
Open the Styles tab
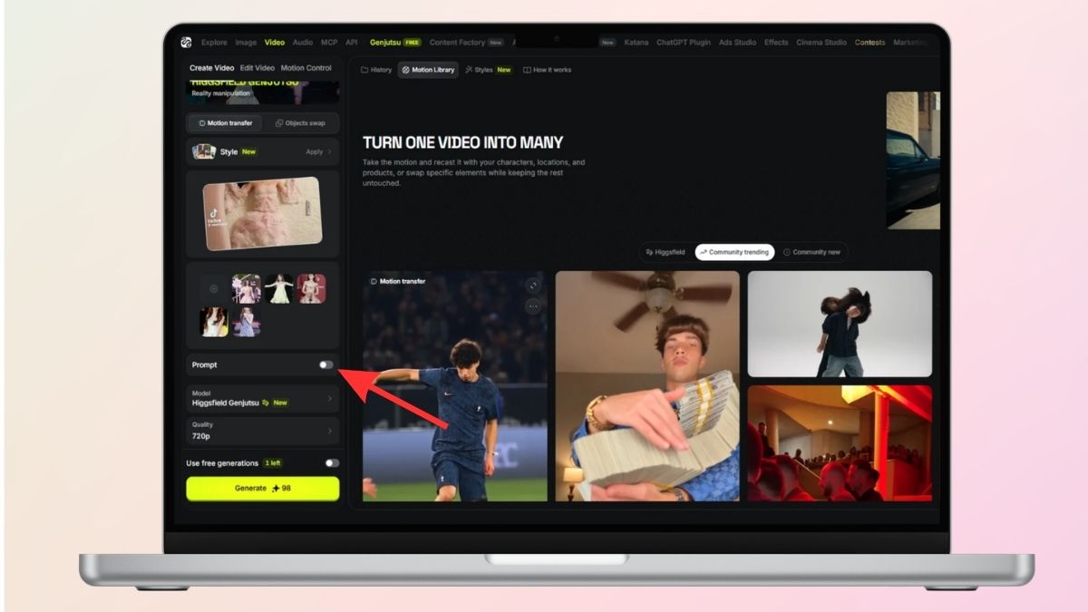click(x=489, y=70)
